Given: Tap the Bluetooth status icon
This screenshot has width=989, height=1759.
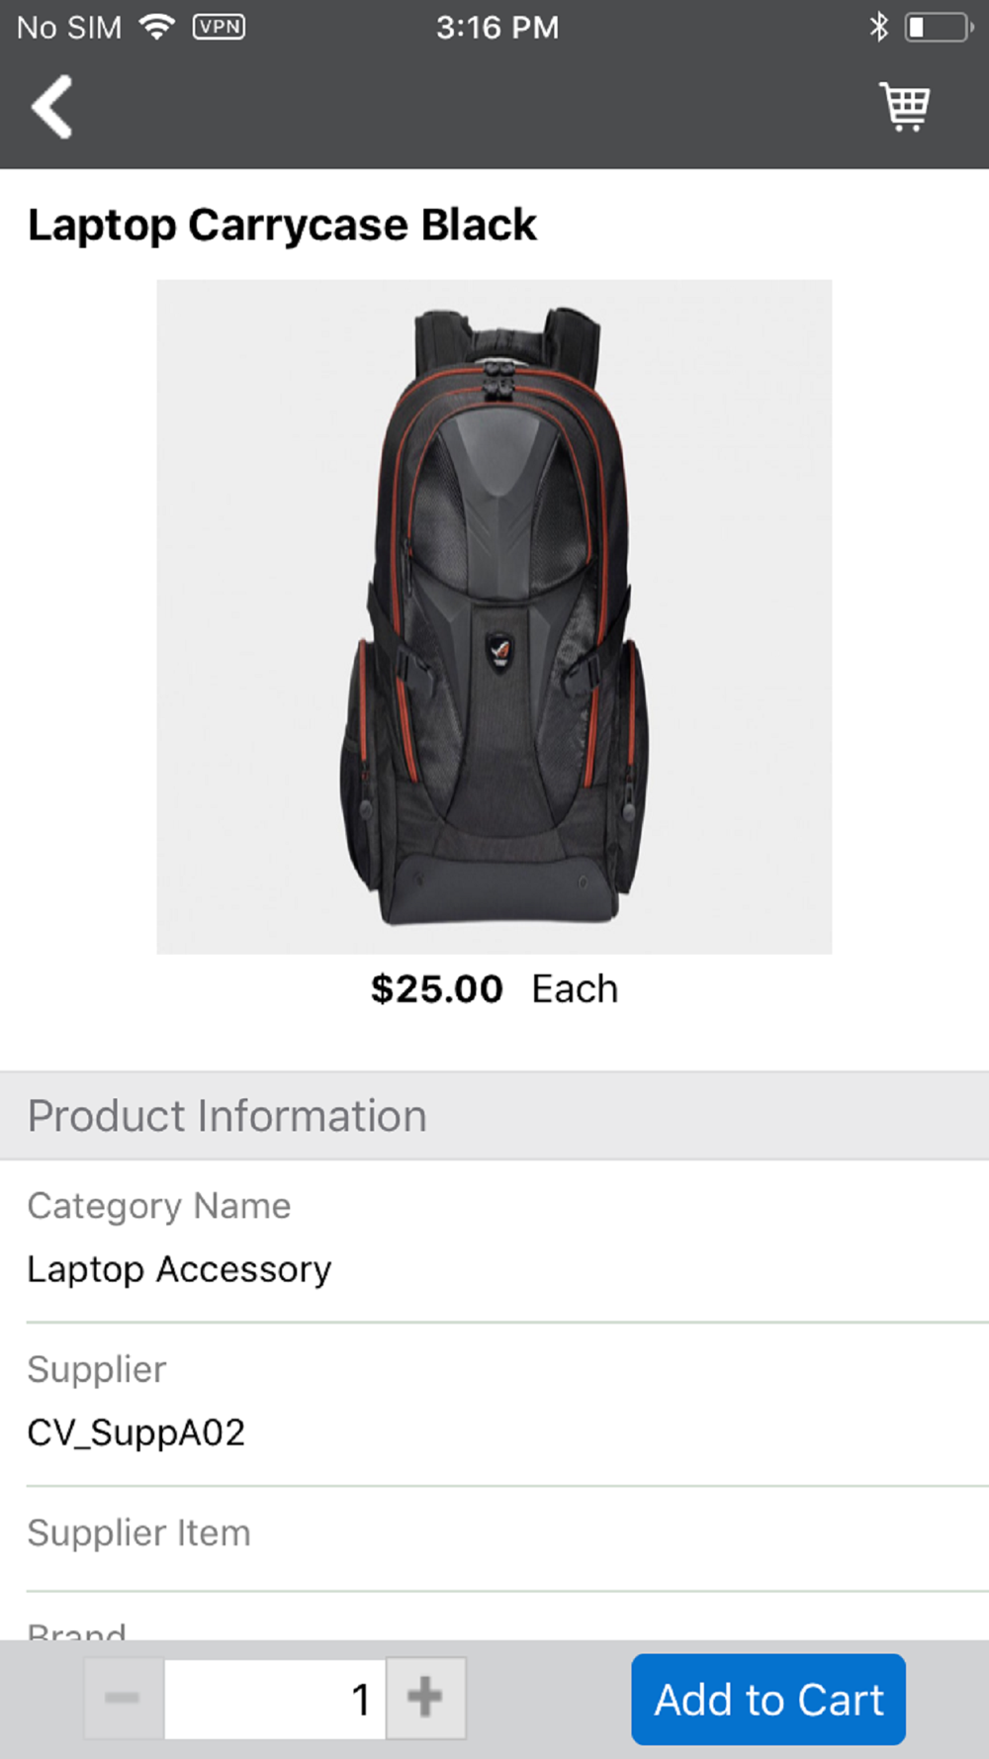Looking at the screenshot, I should [x=878, y=27].
